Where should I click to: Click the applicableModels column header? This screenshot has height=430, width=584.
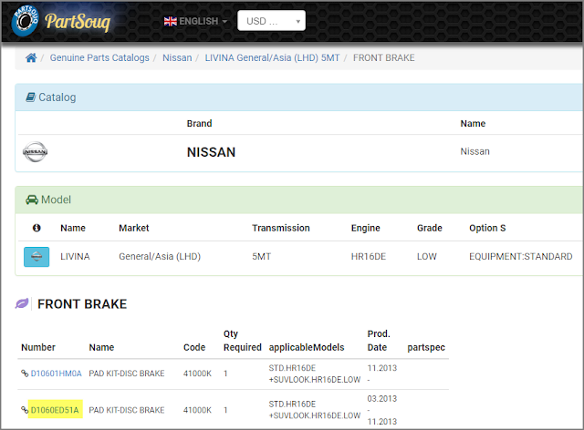point(307,347)
